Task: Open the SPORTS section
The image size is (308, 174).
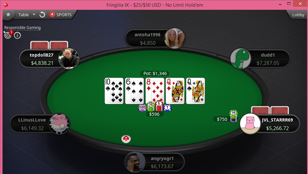Action: [x=60, y=15]
